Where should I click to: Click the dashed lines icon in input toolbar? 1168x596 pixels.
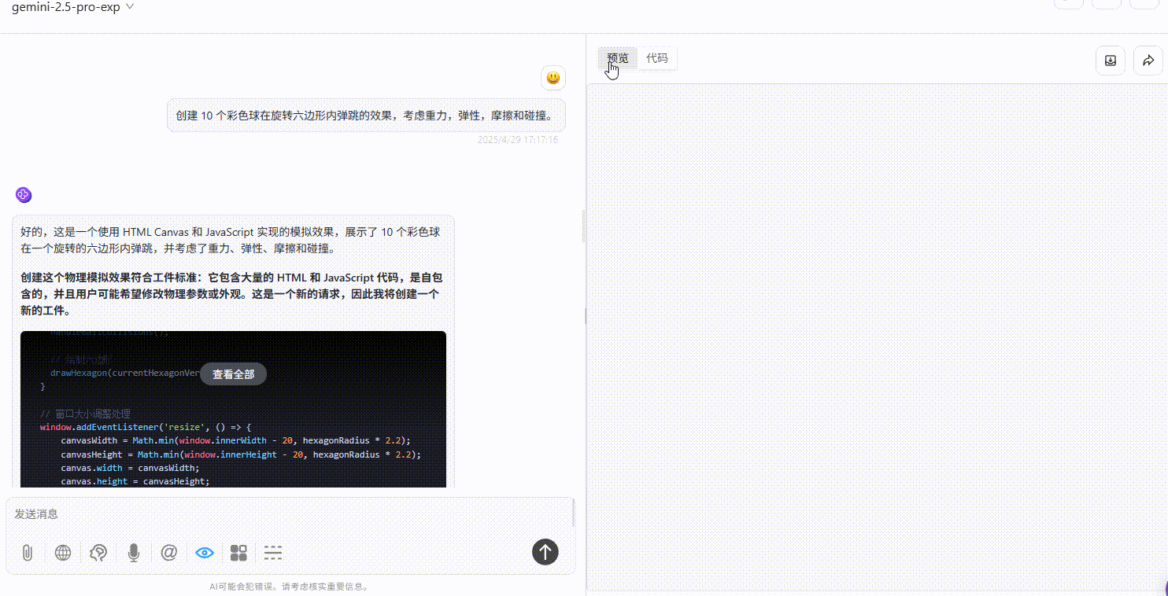273,553
